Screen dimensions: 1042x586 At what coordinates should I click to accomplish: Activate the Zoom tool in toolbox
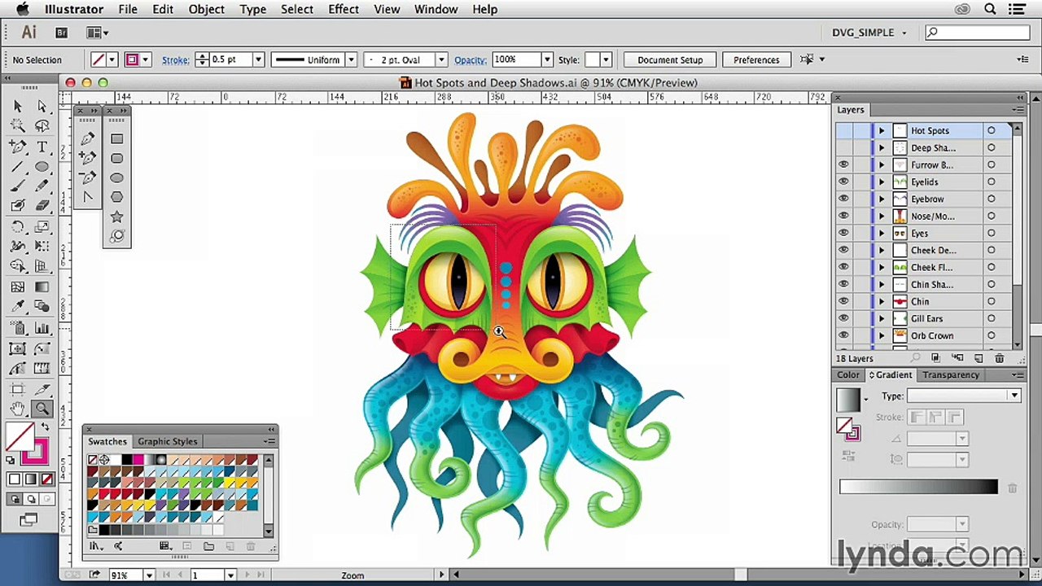(42, 409)
